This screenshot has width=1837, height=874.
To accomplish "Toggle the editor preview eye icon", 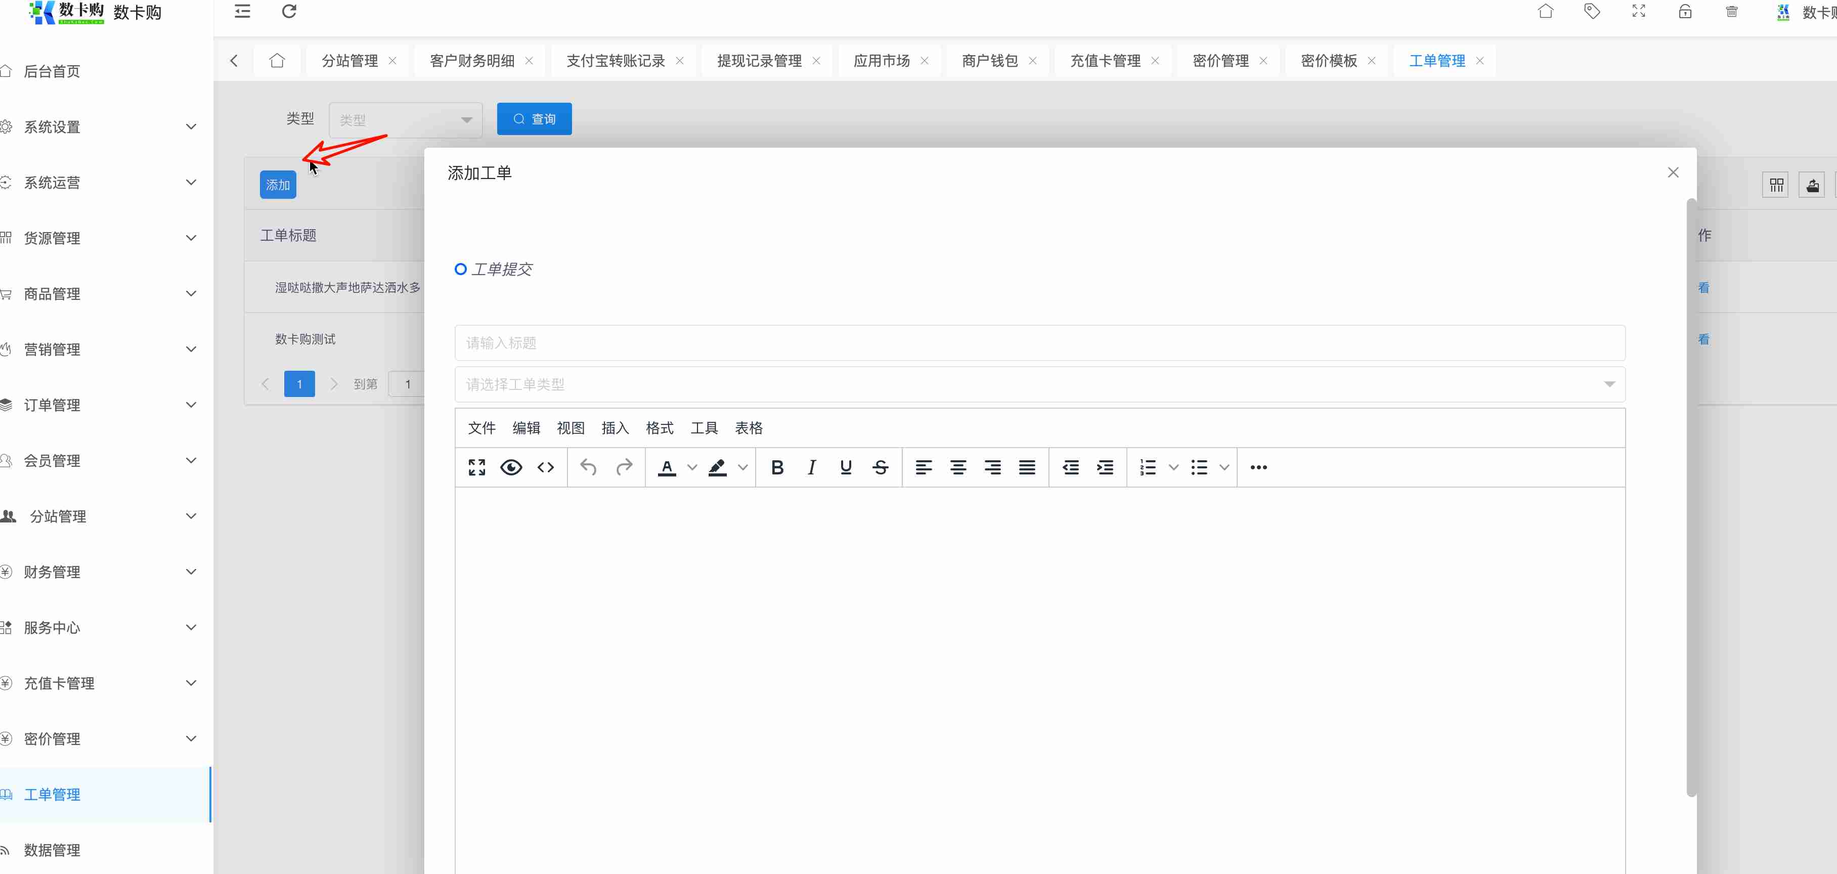I will [x=511, y=468].
